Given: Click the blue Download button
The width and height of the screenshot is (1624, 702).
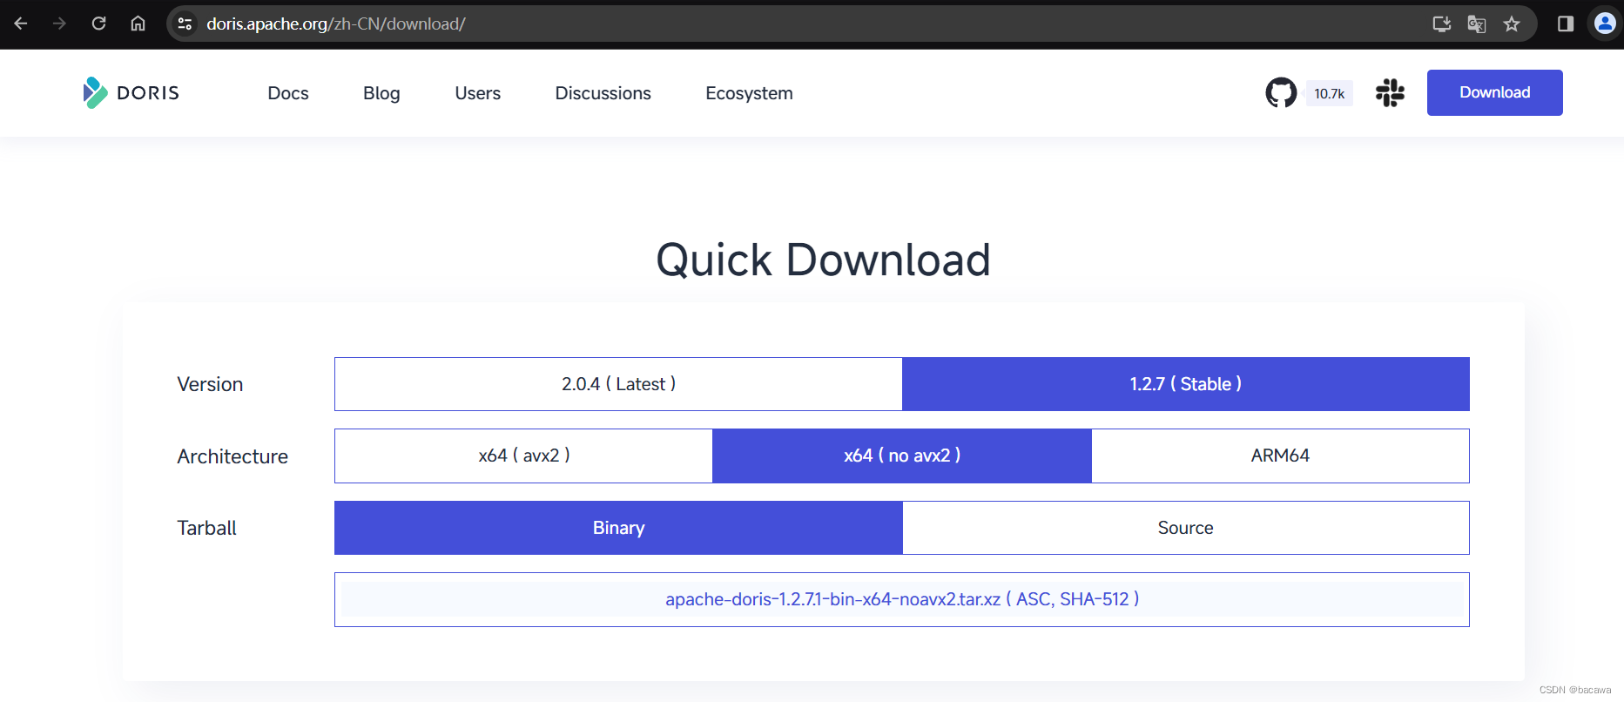Looking at the screenshot, I should (1494, 92).
